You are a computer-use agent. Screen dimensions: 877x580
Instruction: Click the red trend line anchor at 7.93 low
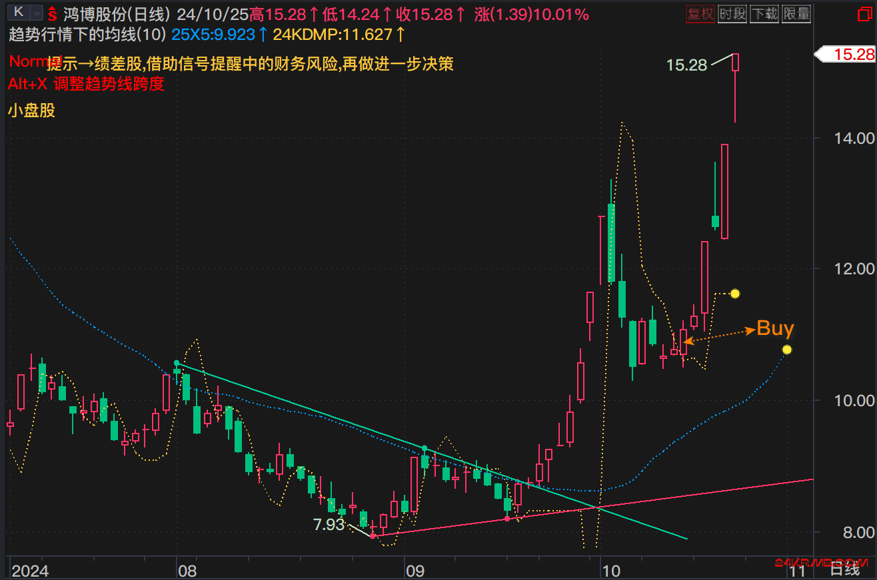(373, 535)
